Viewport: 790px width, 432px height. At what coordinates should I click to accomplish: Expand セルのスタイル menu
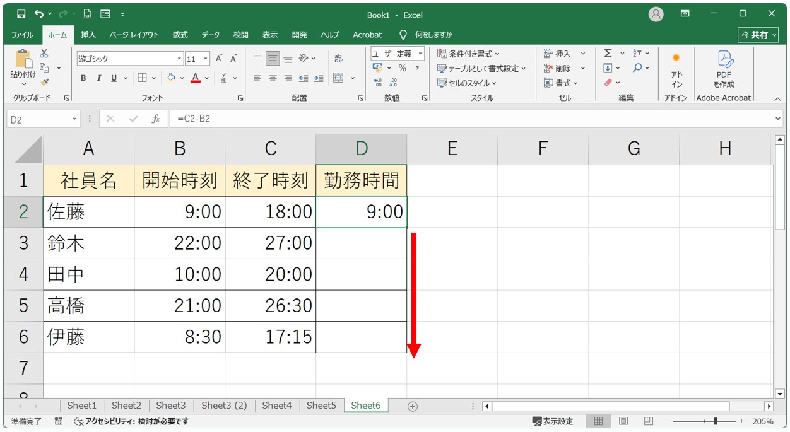click(467, 83)
